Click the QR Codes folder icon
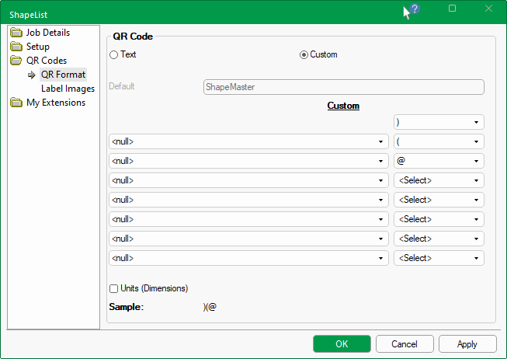 [16, 61]
